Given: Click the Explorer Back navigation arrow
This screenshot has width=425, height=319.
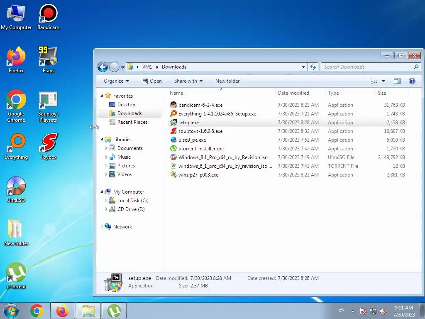Looking at the screenshot, I should pos(103,67).
